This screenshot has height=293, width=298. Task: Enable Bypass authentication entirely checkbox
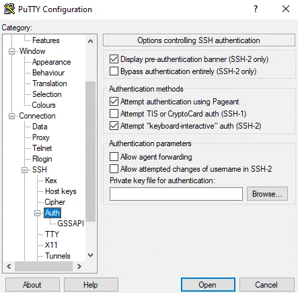(x=114, y=71)
